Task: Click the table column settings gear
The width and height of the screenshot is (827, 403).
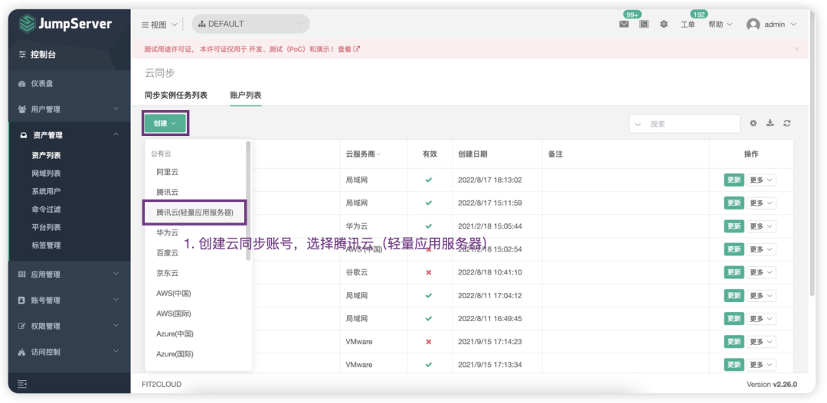Action: pos(753,123)
